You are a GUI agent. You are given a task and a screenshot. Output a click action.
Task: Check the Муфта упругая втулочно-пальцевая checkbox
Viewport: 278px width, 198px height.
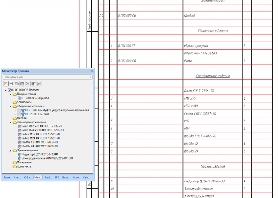[19, 110]
